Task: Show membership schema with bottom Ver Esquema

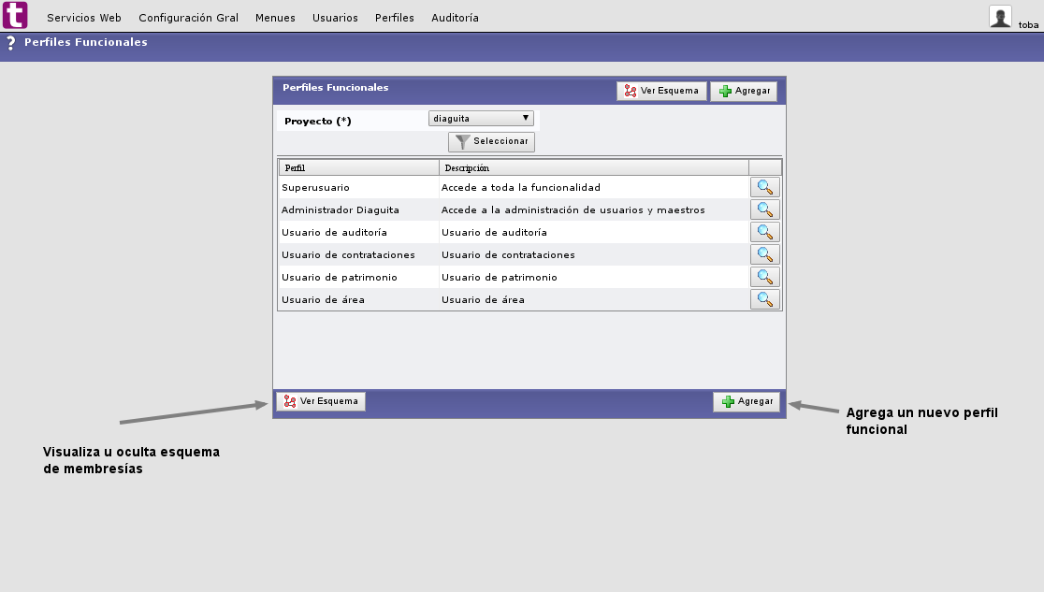Action: [321, 400]
